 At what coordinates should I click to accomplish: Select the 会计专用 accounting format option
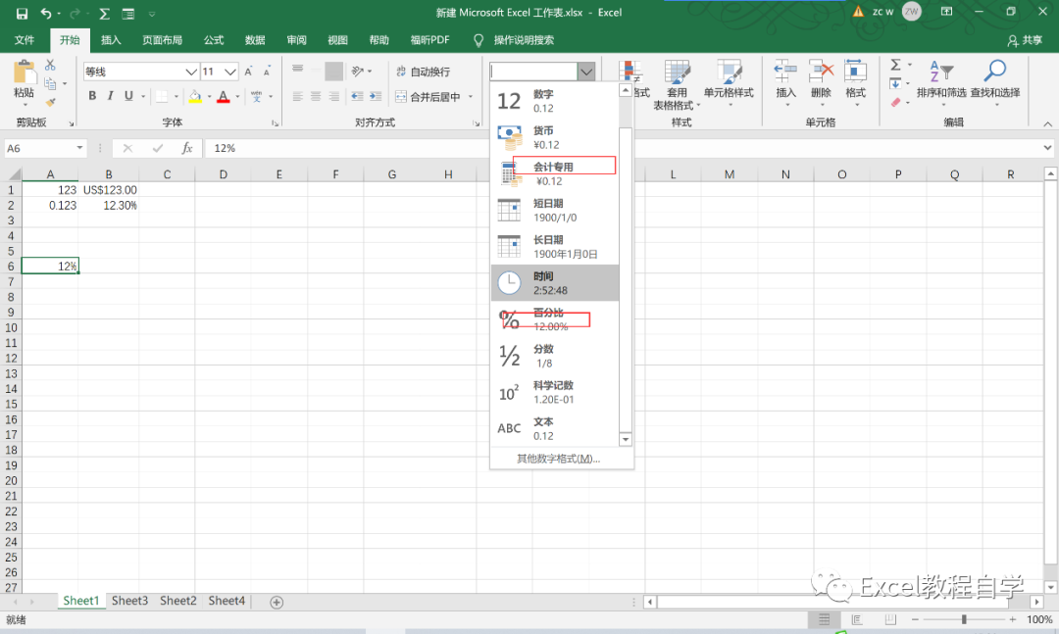[x=554, y=173]
